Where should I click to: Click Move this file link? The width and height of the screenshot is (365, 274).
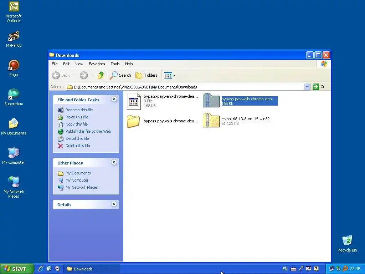(x=77, y=117)
